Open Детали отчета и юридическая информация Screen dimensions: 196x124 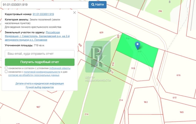pyautogui.click(x=40, y=84)
